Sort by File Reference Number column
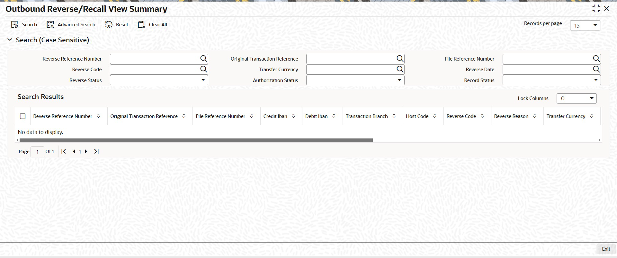 coord(252,116)
